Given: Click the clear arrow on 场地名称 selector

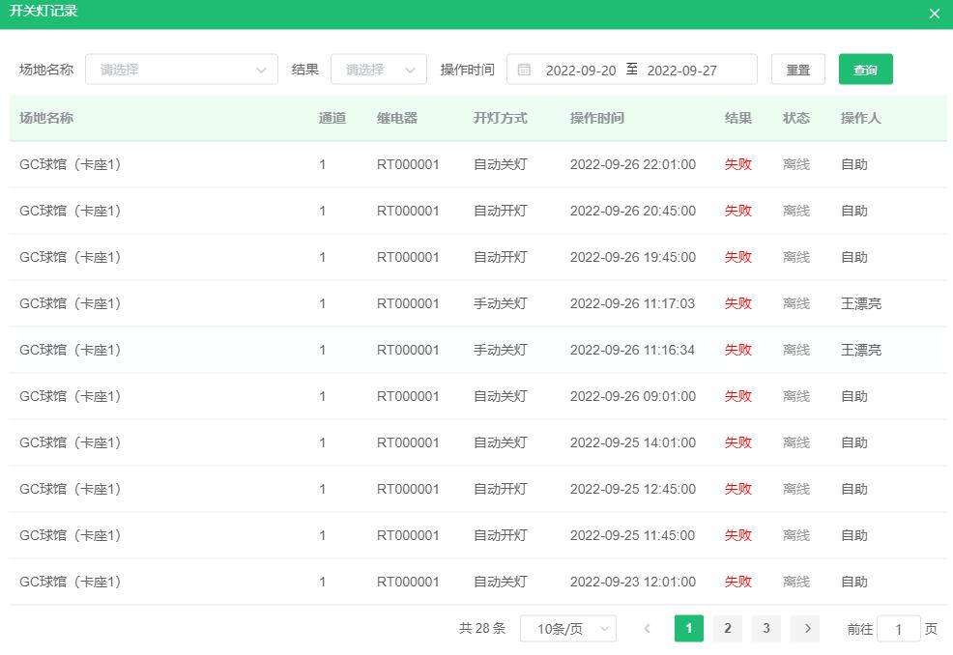Looking at the screenshot, I should [260, 69].
